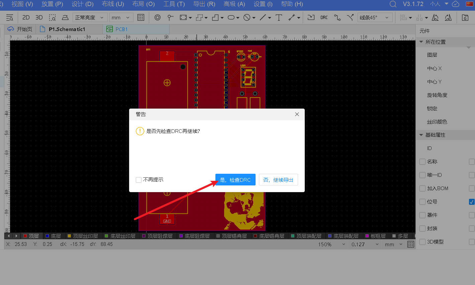Open the mm dropdown in status bar
475x285 pixels.
coord(393,245)
